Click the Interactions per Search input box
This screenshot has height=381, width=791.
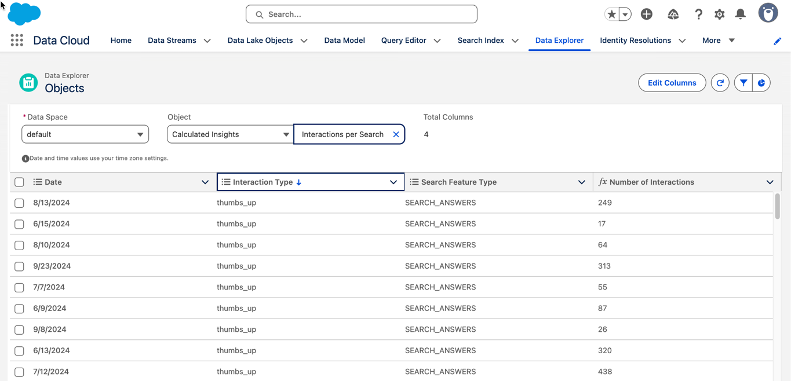(349, 134)
